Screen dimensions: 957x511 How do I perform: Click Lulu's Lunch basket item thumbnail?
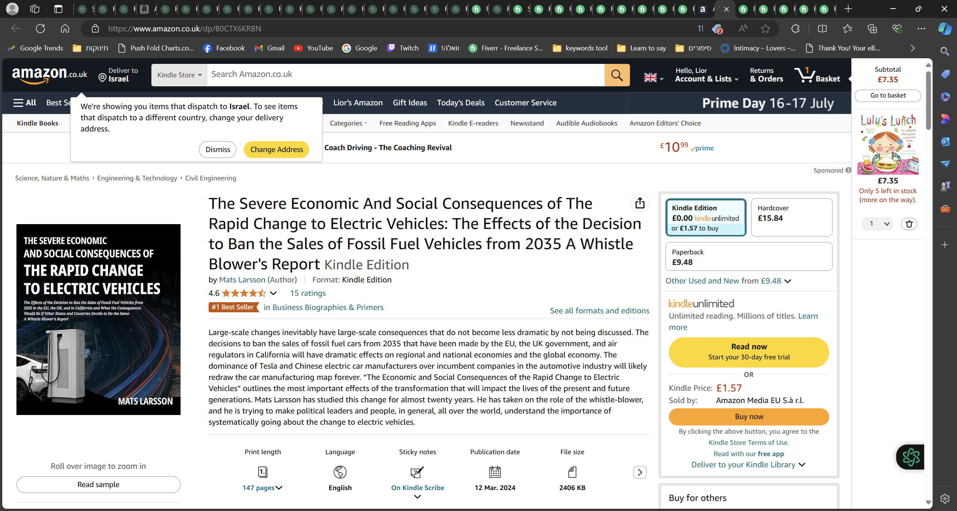point(887,144)
